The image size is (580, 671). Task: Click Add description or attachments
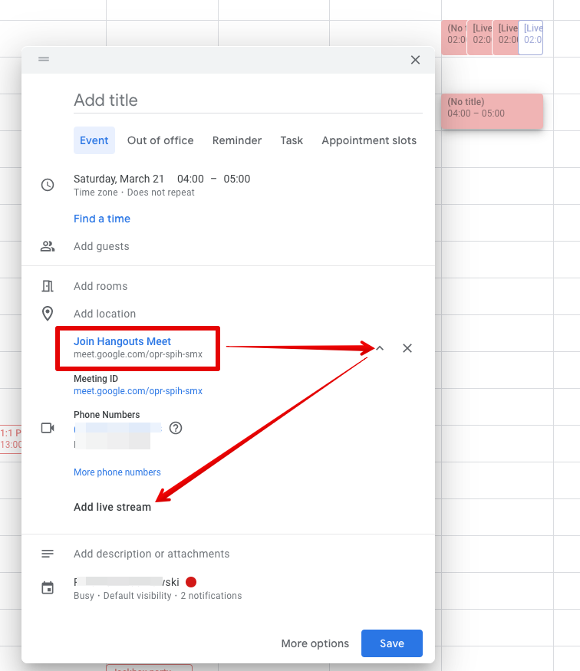152,554
